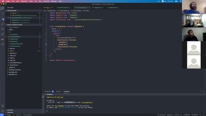Collapse the contextComponents folder

[x=23, y=44]
